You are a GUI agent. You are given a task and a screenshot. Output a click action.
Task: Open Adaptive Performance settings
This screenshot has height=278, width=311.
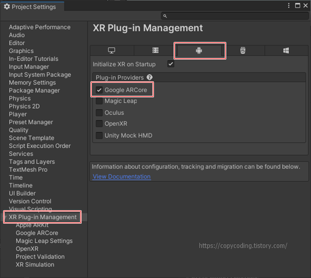tap(40, 27)
